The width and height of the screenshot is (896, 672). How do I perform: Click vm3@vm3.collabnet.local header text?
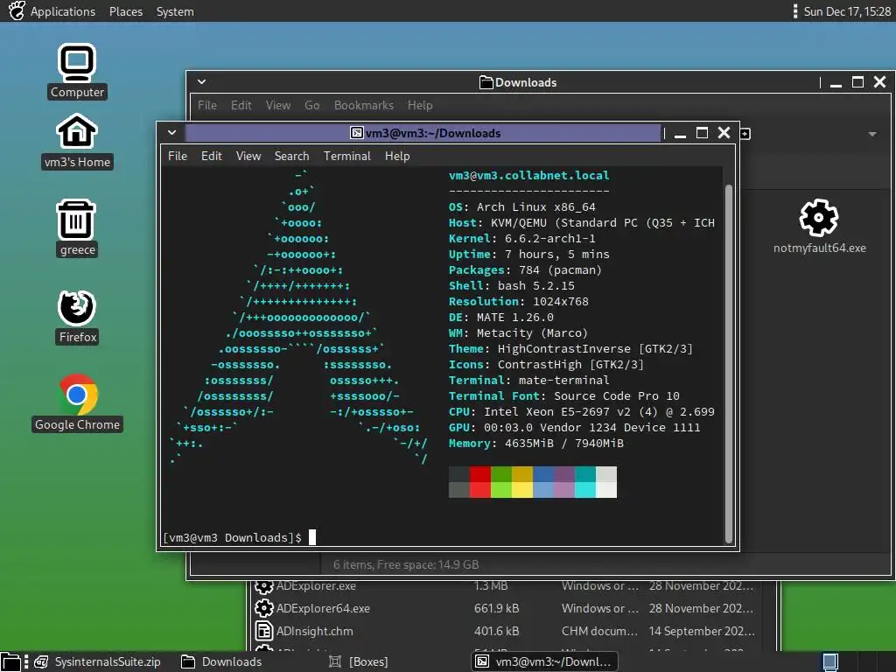528,175
